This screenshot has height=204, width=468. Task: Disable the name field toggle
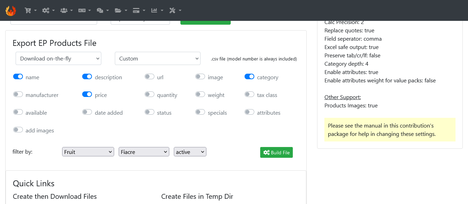[x=18, y=76]
